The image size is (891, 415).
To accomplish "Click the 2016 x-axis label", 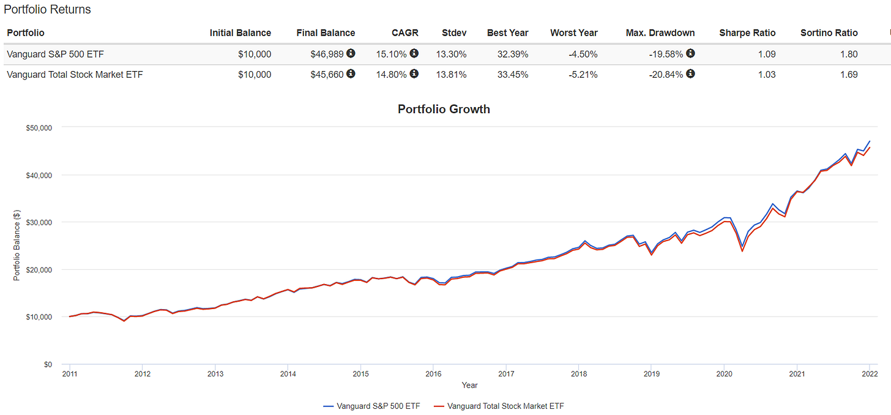I will coord(433,373).
